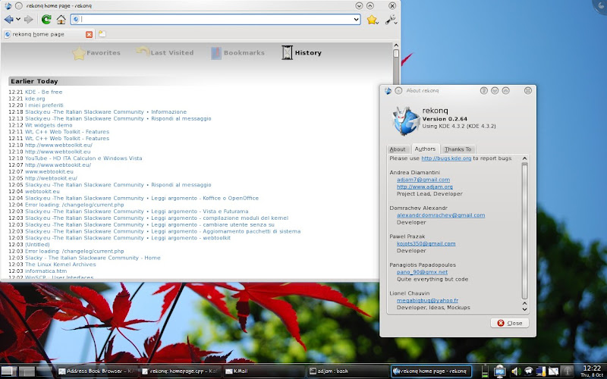Switch to Address Book Browser taskbar entry

click(98, 371)
